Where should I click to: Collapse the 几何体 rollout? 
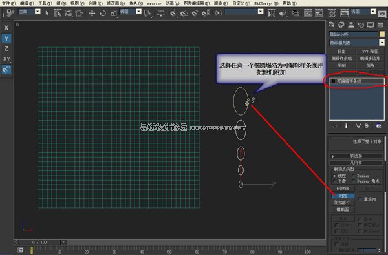[356, 163]
